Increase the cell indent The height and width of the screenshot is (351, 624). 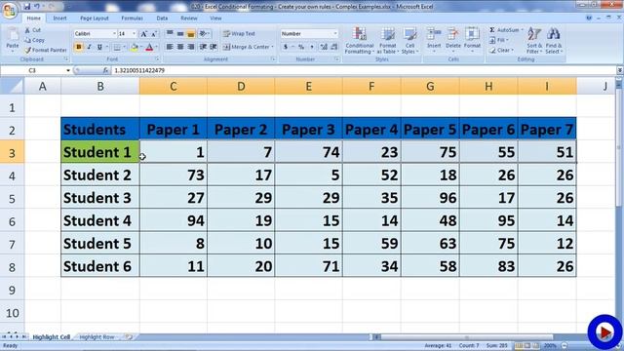(x=214, y=47)
